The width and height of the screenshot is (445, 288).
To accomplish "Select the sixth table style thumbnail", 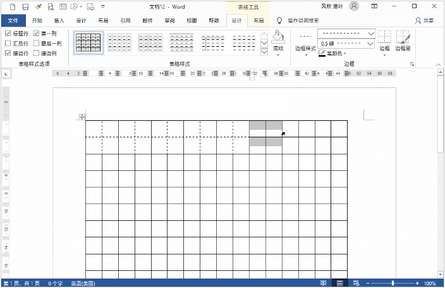I will click(x=244, y=42).
